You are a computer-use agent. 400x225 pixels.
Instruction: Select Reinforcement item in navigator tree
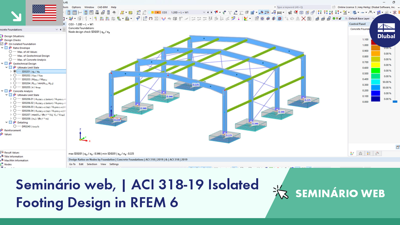[x=12, y=130]
